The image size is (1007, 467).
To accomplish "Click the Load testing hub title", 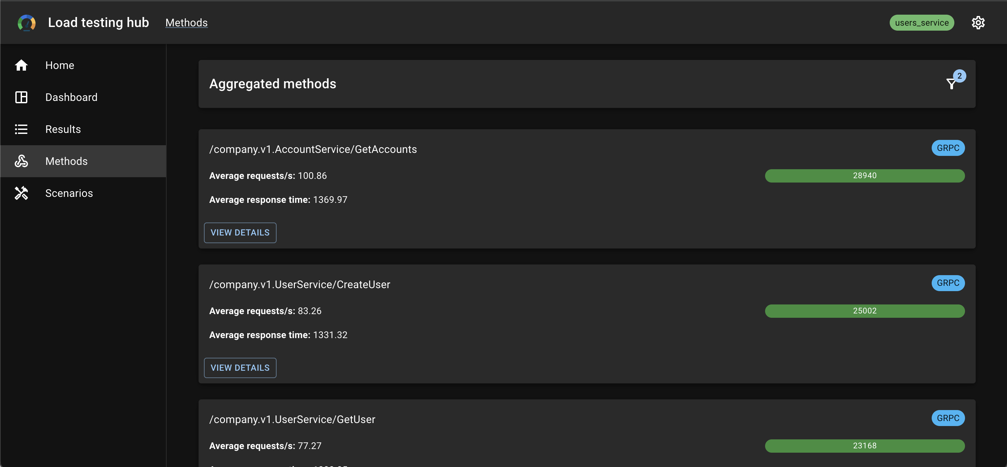I will (99, 23).
